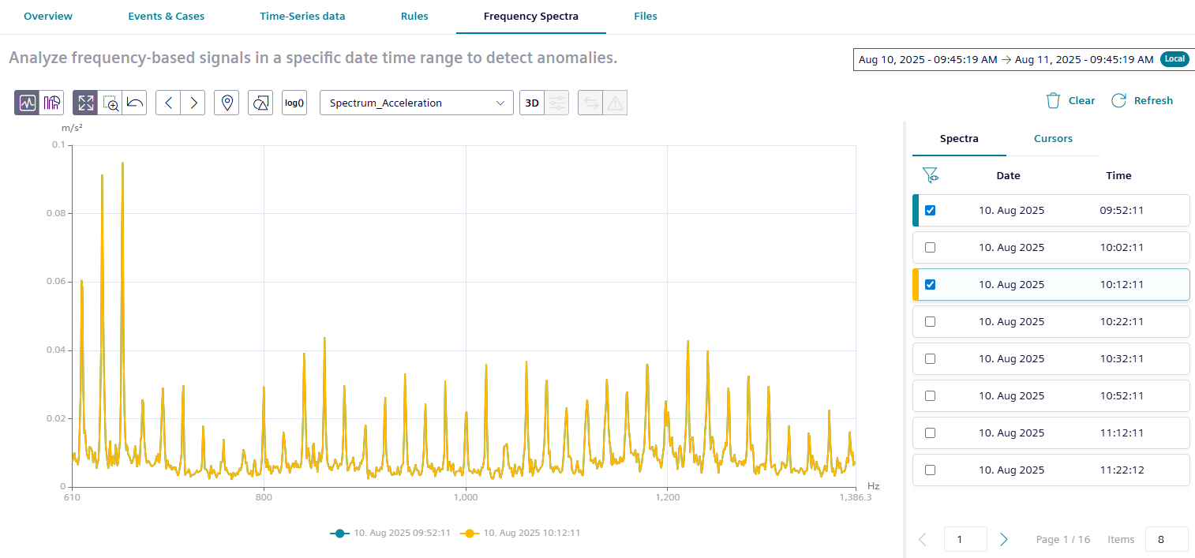Image resolution: width=1195 pixels, height=558 pixels.
Task: Click the fit-to-screen expand arrows icon
Action: pos(86,103)
